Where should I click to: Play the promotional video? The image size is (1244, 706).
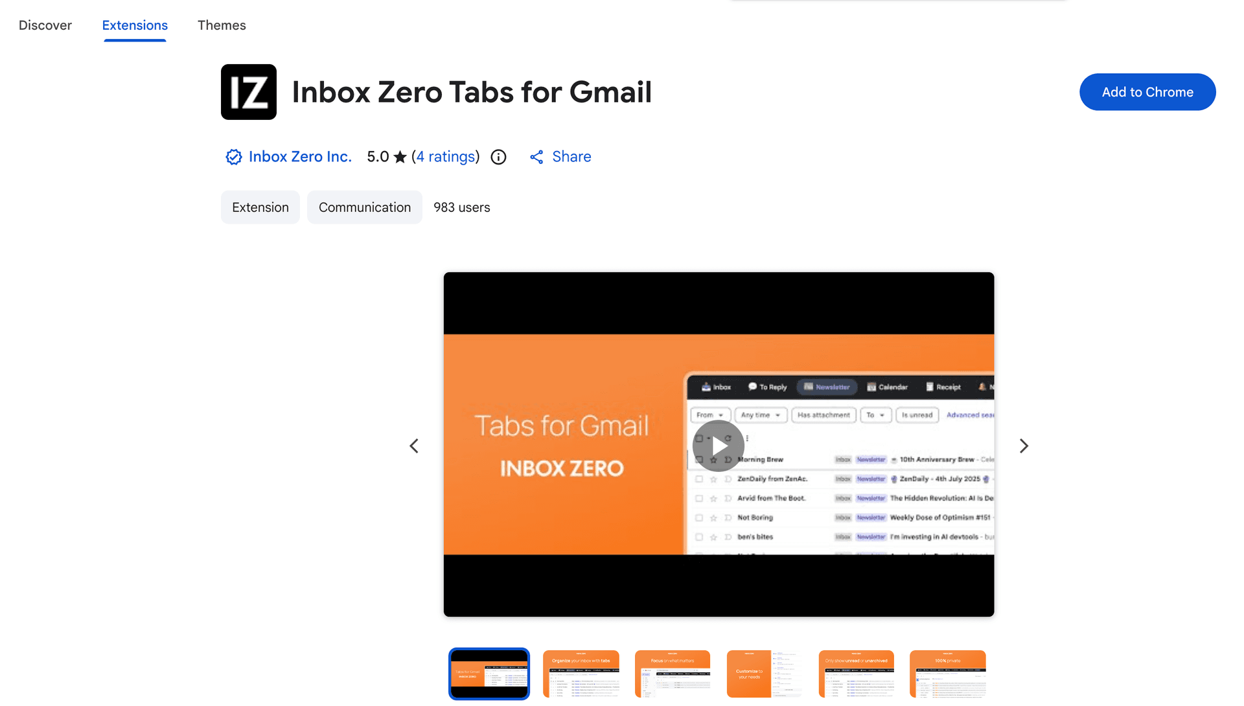718,445
